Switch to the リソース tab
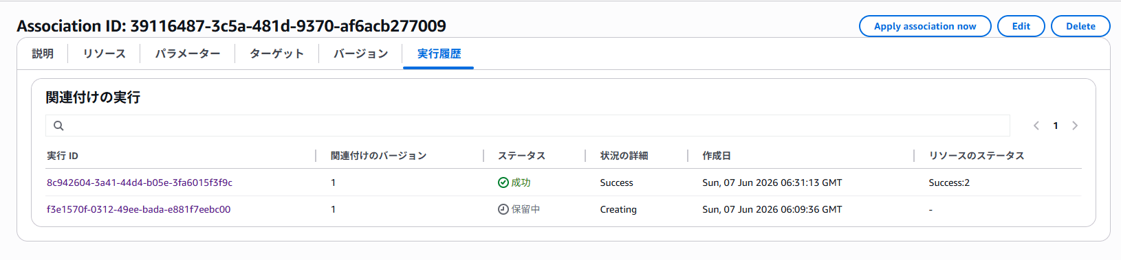The width and height of the screenshot is (1121, 260). tap(105, 54)
